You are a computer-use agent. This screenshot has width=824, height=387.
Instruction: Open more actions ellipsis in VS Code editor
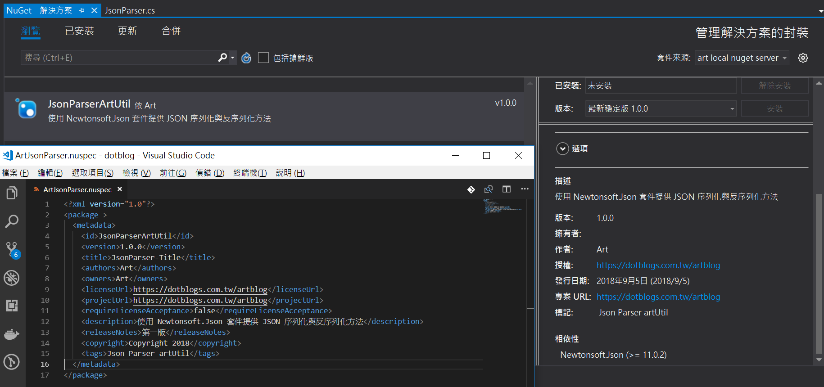pos(525,189)
